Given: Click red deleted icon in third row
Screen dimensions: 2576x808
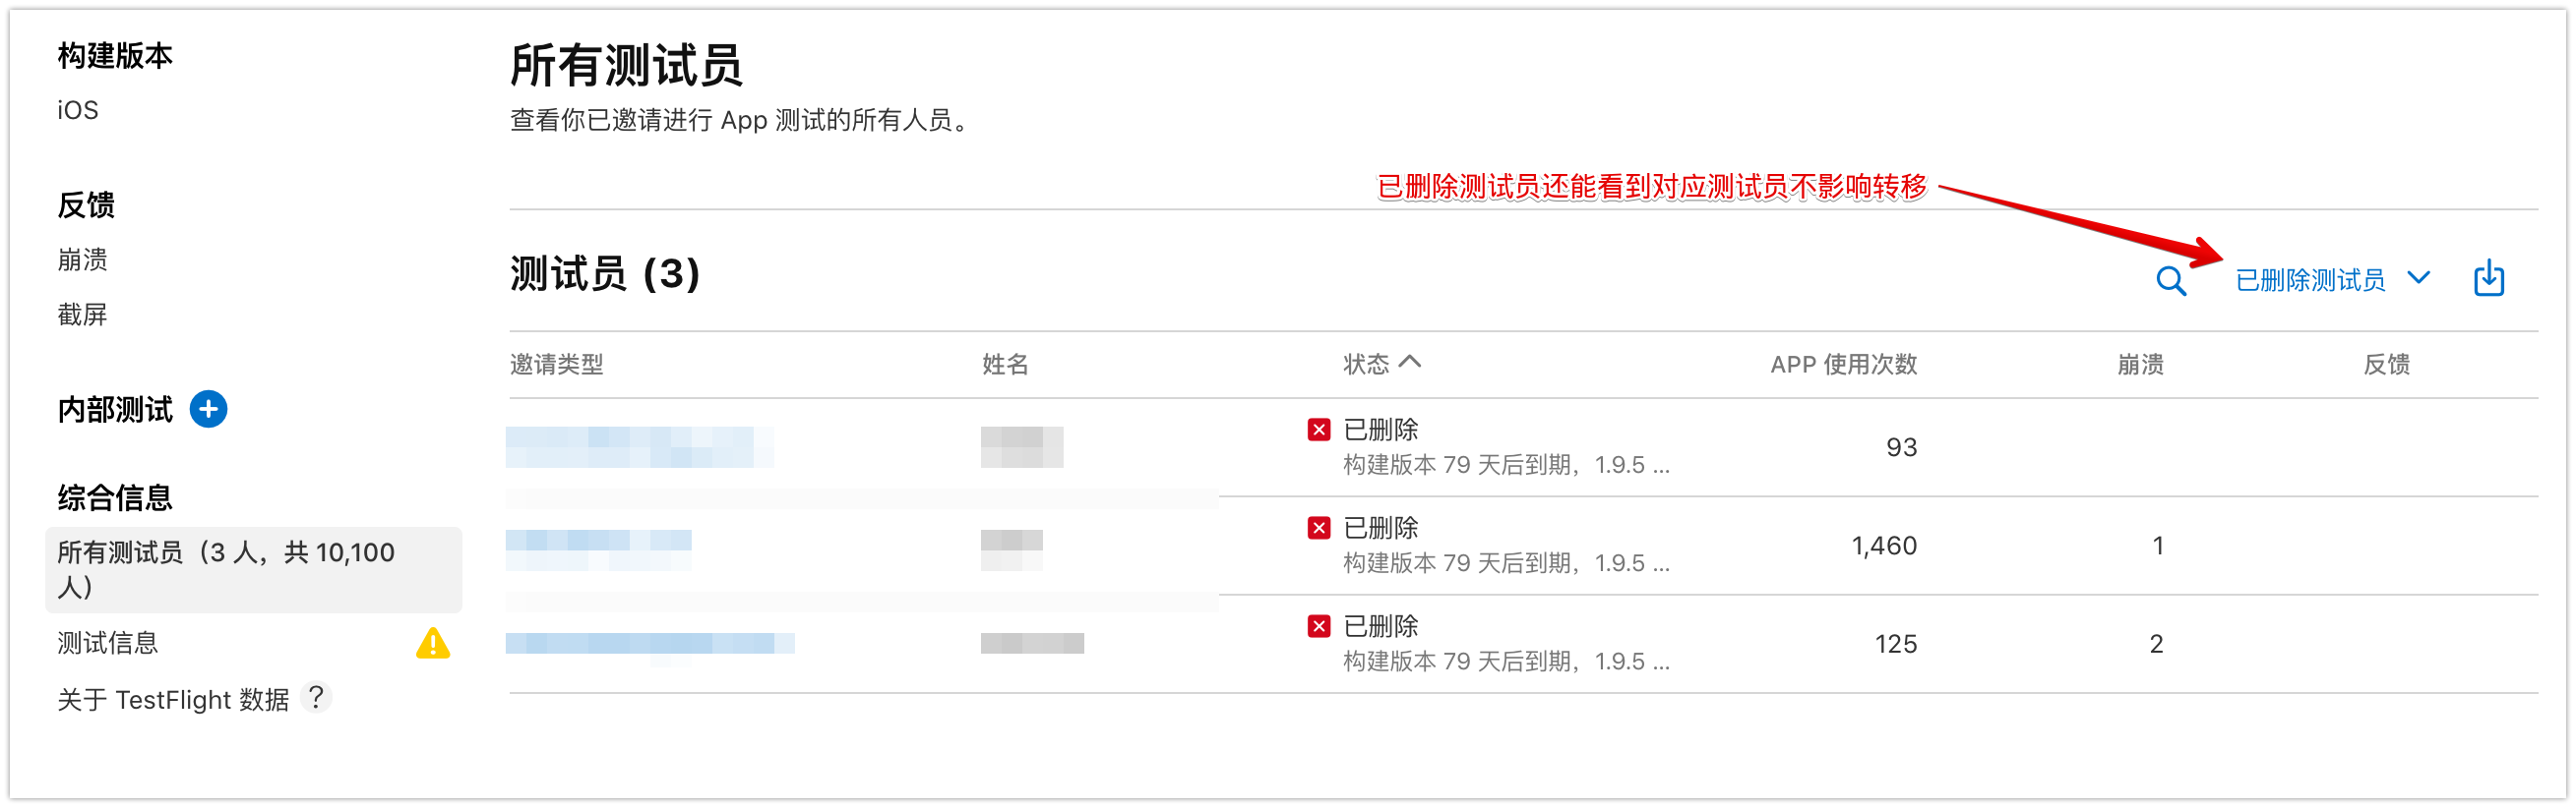Looking at the screenshot, I should 1319,626.
